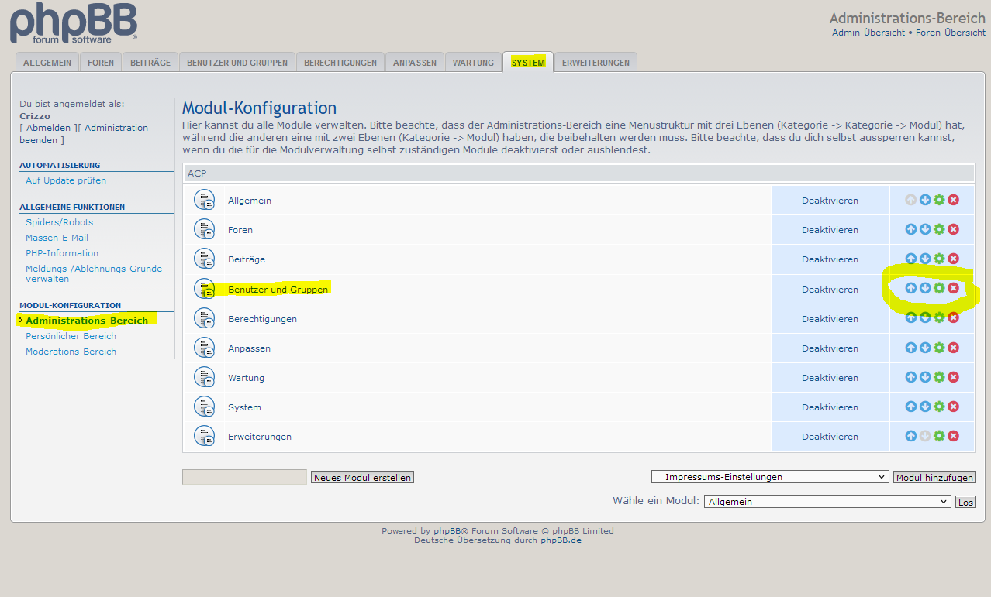Screen dimensions: 991x597
Task: Click the red delete icon for Foren
Action: pyautogui.click(x=954, y=229)
